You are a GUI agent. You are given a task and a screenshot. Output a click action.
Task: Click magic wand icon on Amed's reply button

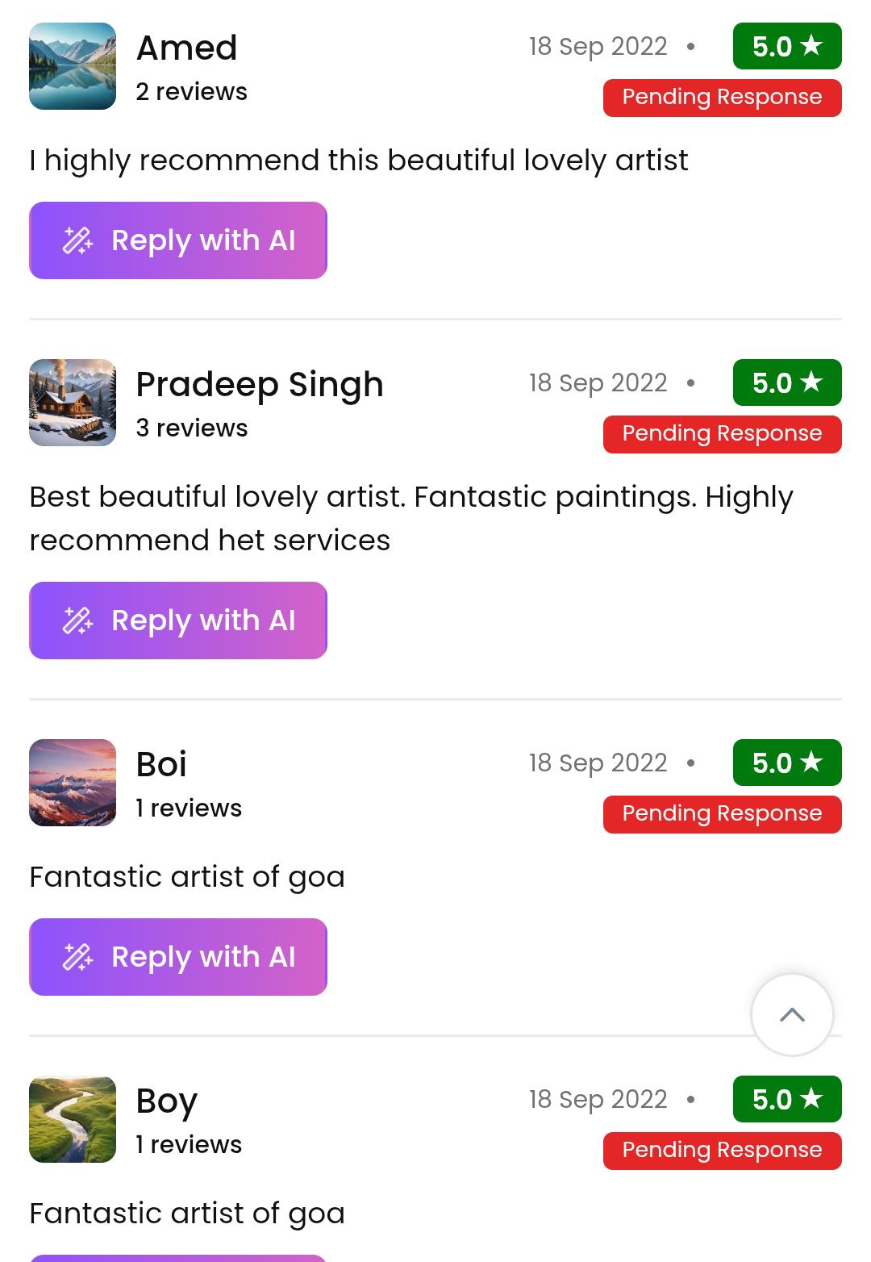coord(78,240)
